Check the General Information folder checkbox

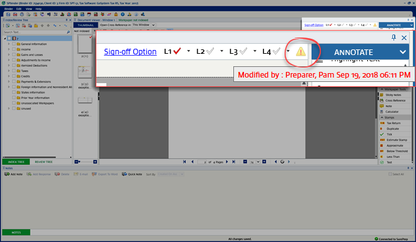click(x=14, y=44)
